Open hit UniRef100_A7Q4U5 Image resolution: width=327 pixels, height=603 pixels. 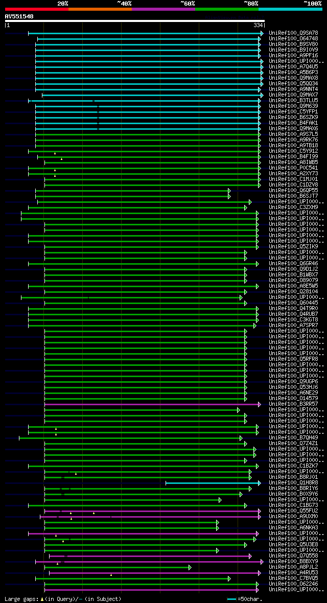293,67
